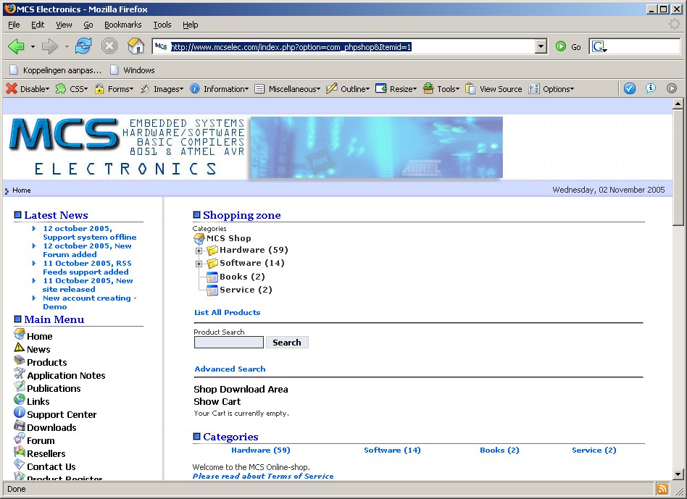This screenshot has width=687, height=499.
Task: Go back with the green Back arrow
Action: [16, 46]
